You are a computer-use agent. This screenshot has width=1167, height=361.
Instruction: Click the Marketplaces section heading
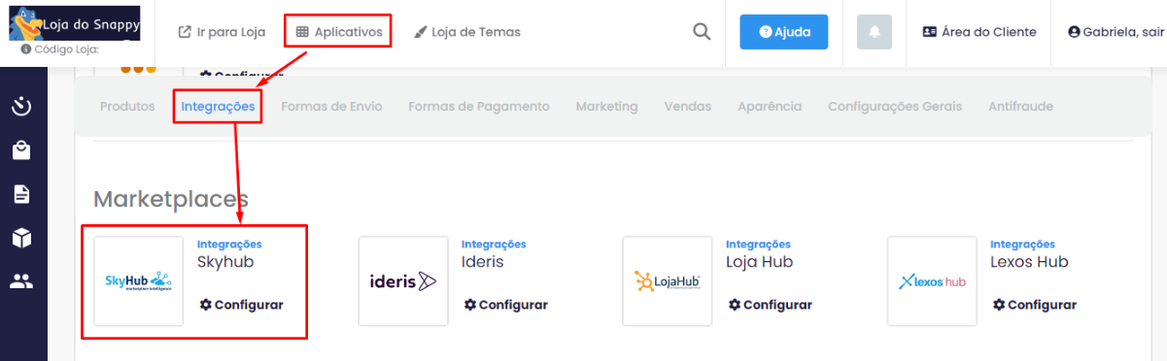tap(171, 200)
